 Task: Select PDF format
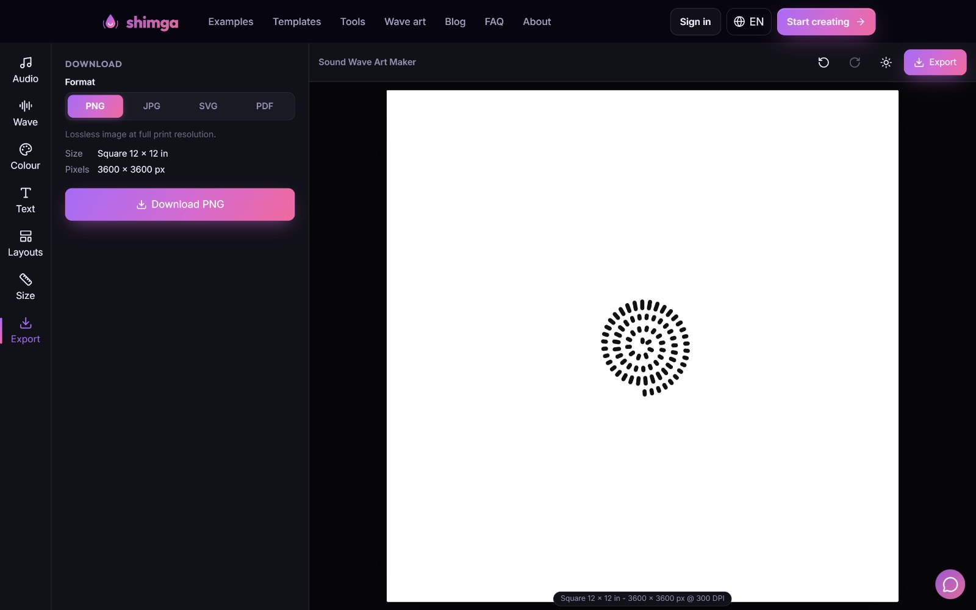265,106
